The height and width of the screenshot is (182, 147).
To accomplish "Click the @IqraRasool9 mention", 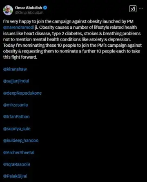I will click(x=17, y=164).
